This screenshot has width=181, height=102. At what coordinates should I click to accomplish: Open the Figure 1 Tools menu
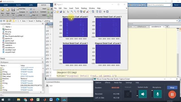pyautogui.click(x=77, y=8)
